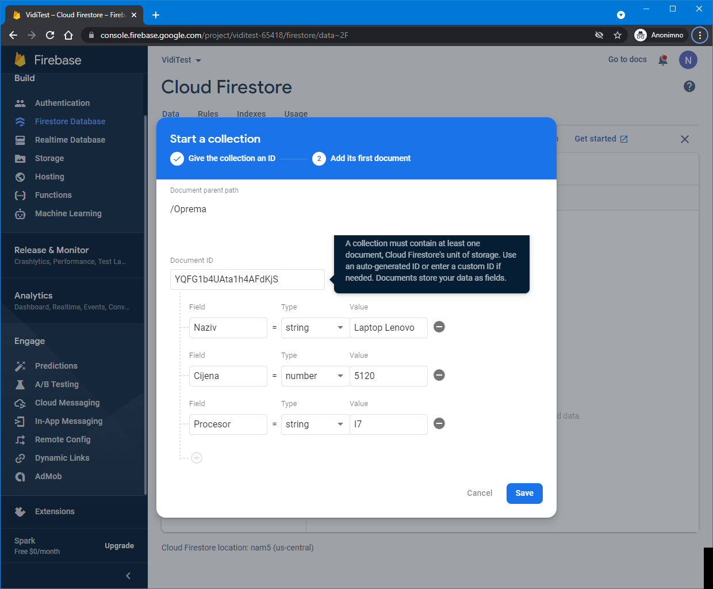Switch to the Indexes tab
Viewport: 713px width, 589px height.
251,114
